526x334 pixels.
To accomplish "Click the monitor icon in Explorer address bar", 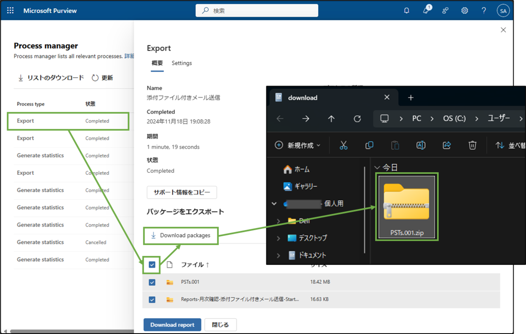I will click(x=384, y=119).
